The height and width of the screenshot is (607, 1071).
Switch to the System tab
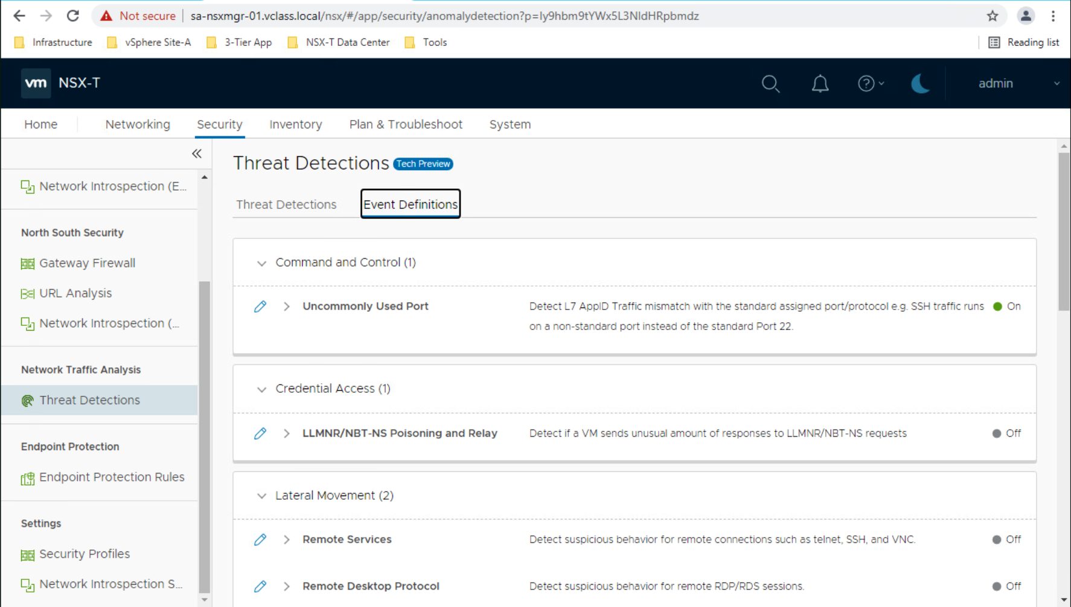click(x=510, y=124)
